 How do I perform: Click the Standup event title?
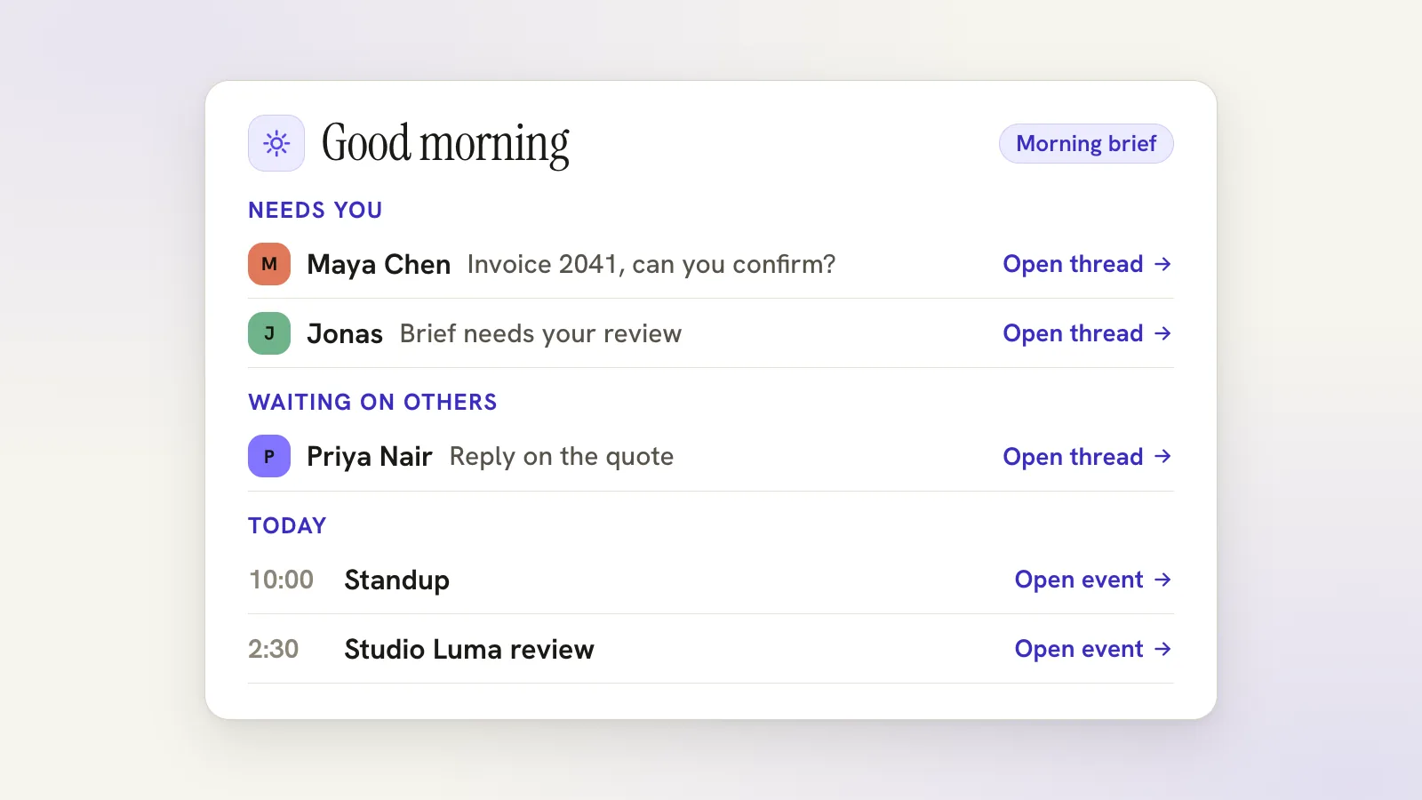397,580
